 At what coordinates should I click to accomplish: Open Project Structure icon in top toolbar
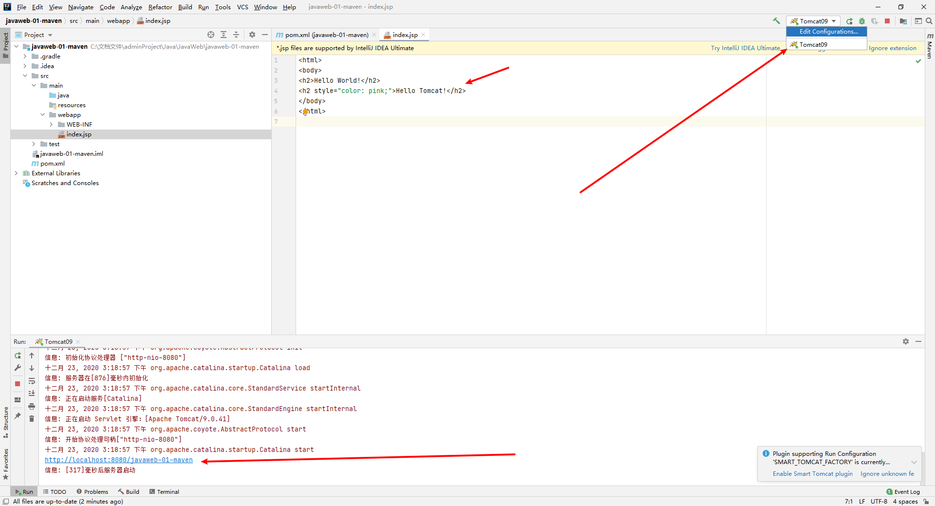(x=903, y=21)
